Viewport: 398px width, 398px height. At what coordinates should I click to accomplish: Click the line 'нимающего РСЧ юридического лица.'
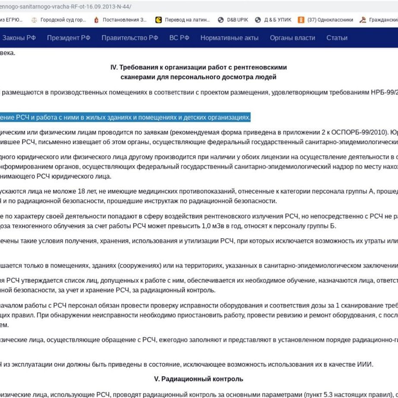click(x=56, y=177)
